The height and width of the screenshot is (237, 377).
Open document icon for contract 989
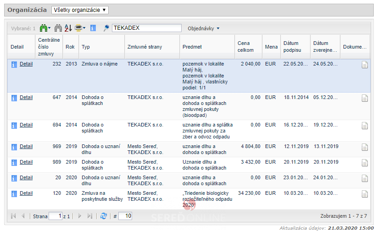pyautogui.click(x=365, y=163)
